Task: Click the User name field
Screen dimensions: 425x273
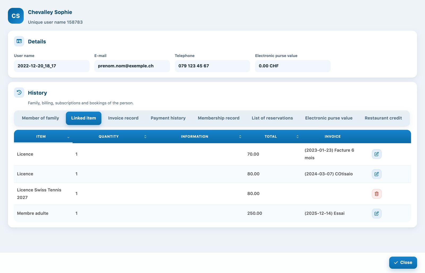Action: point(52,66)
